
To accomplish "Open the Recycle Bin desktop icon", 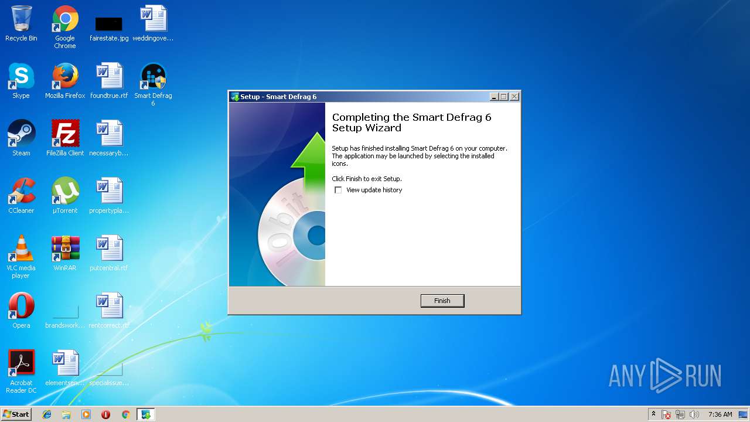I will 21,23.
